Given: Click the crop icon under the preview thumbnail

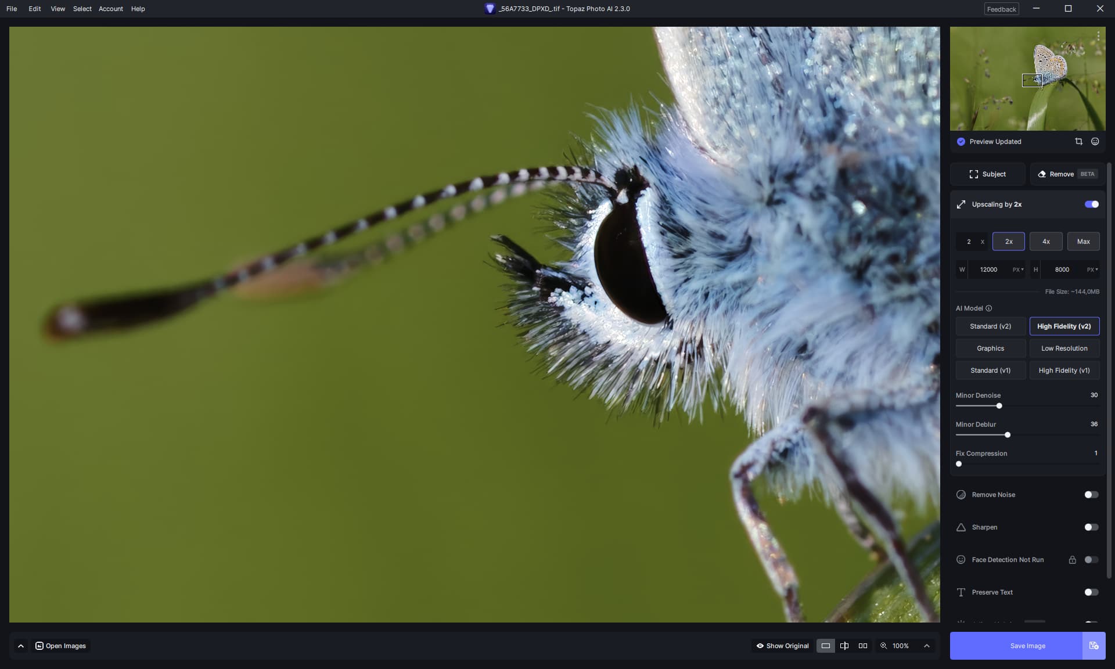Looking at the screenshot, I should point(1078,142).
